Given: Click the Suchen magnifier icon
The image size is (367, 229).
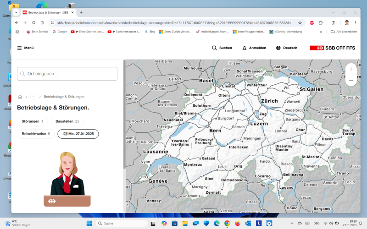Looking at the screenshot, I should [214, 48].
